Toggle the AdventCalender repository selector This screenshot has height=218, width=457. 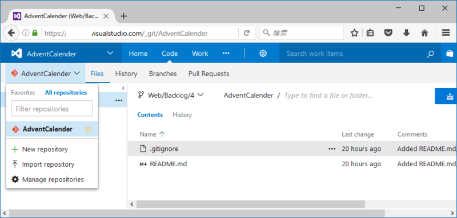(46, 74)
